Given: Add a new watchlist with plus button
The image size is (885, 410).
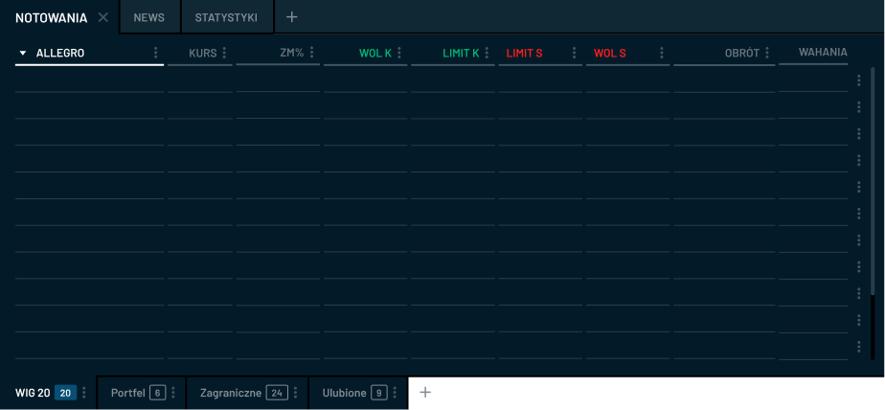Looking at the screenshot, I should point(426,392).
